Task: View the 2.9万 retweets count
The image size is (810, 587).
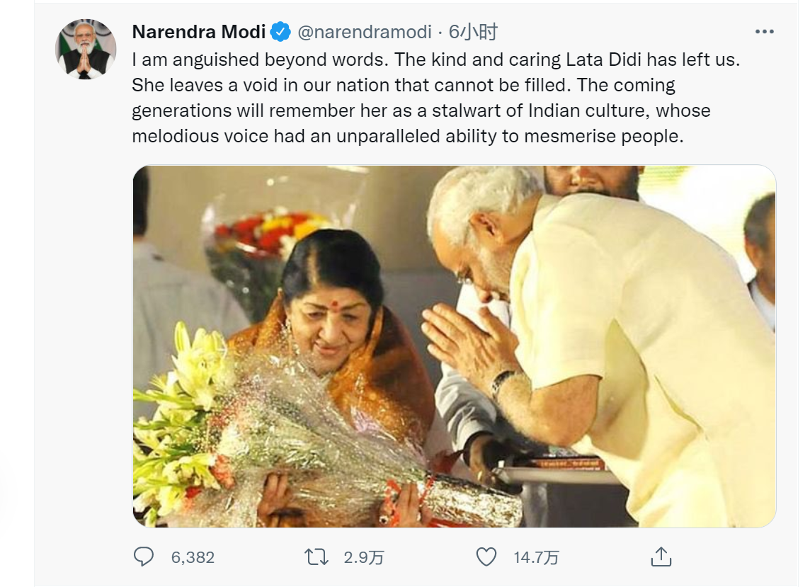Action: pyautogui.click(x=364, y=557)
